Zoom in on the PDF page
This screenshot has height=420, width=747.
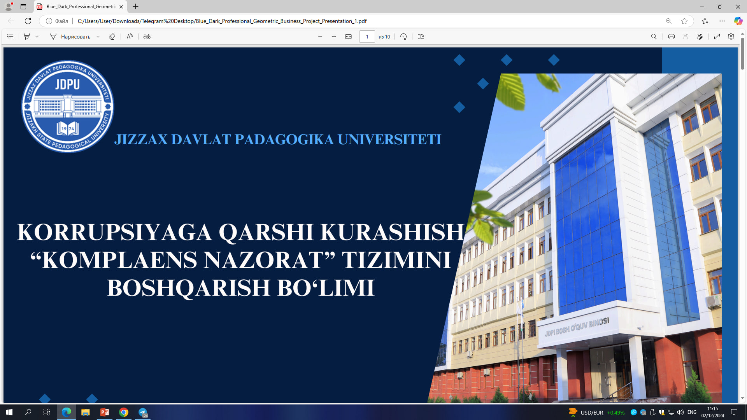coord(334,37)
